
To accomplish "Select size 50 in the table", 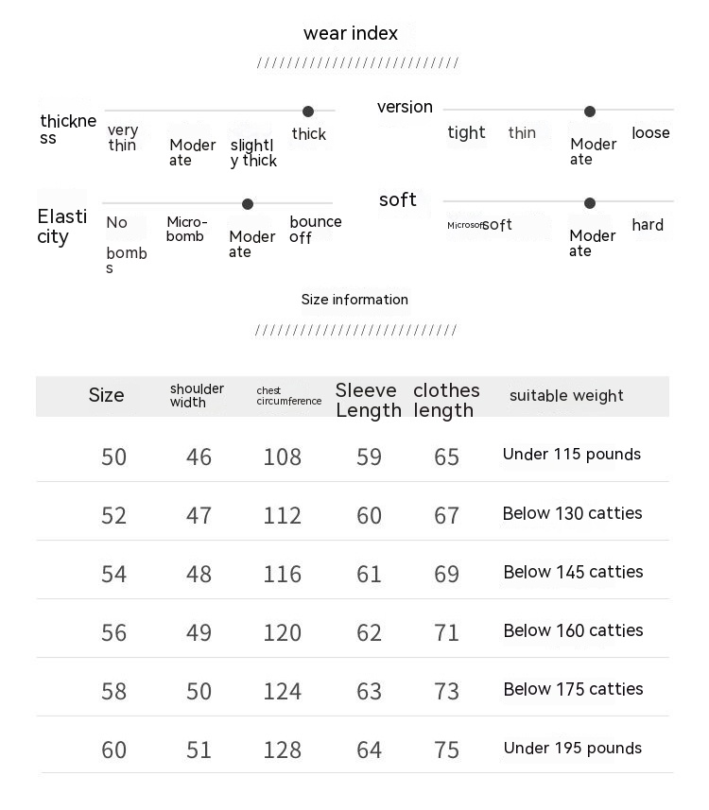I will click(113, 457).
